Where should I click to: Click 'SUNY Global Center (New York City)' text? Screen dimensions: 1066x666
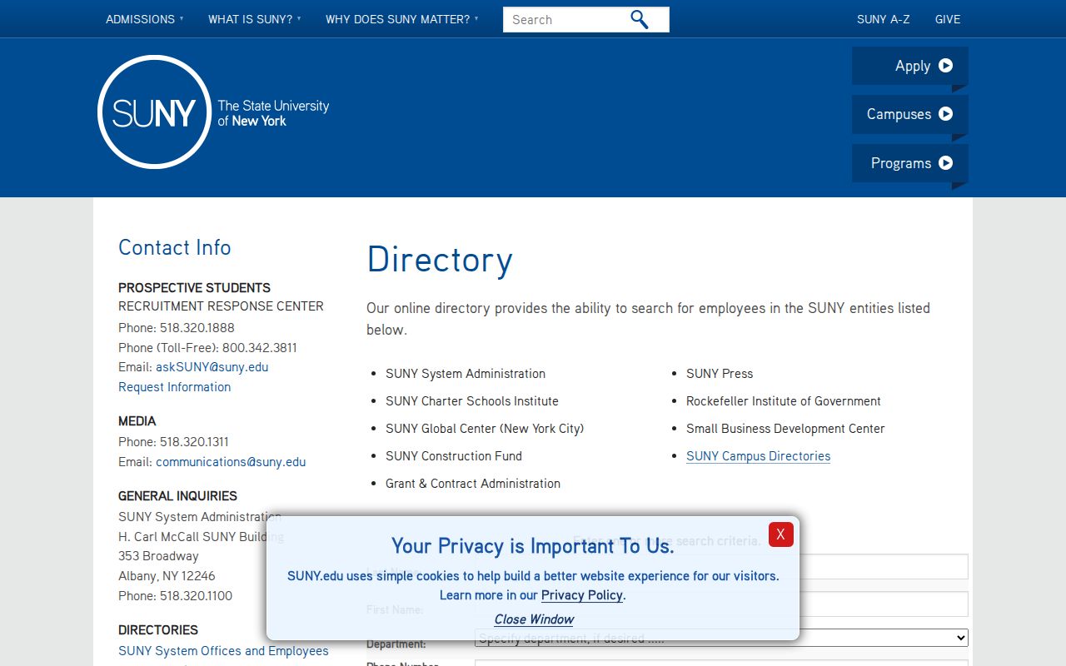pos(485,429)
